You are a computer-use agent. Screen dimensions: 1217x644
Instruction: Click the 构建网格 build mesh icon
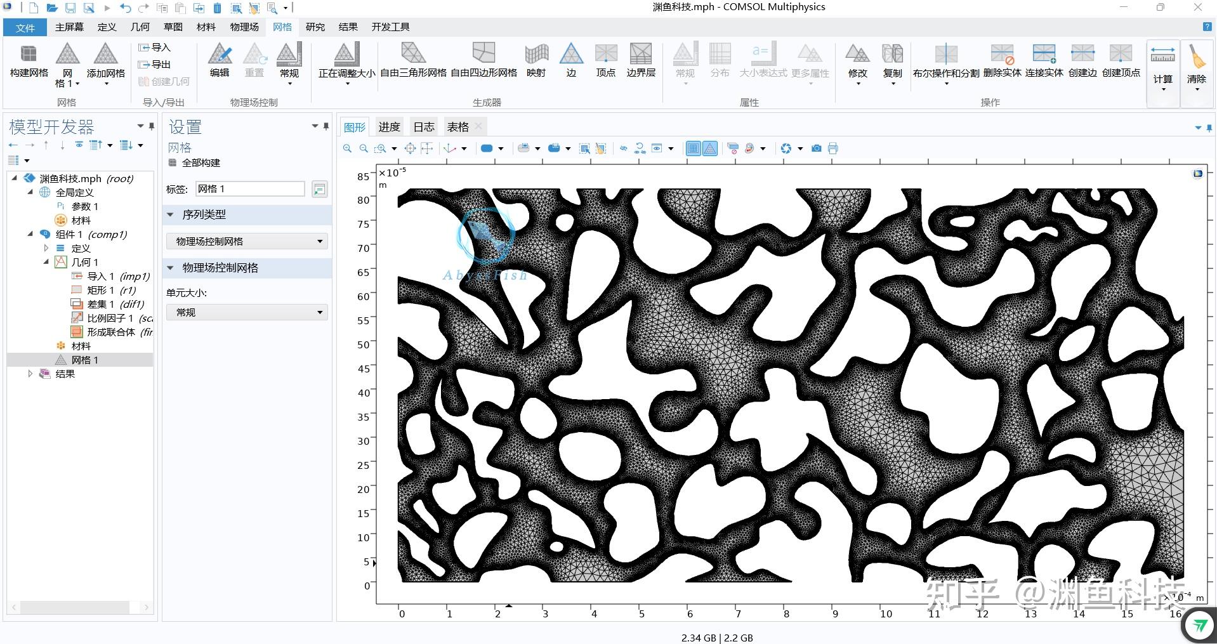(29, 62)
